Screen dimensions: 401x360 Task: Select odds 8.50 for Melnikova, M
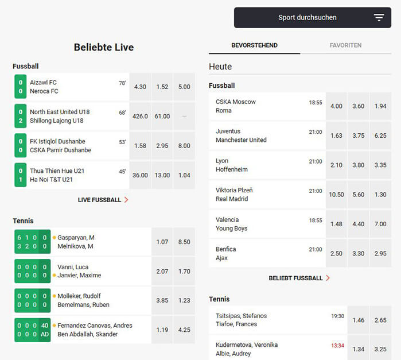point(184,242)
